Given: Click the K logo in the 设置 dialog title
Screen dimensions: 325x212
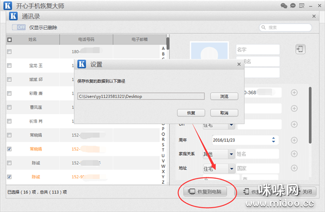Looking at the screenshot, I should 82,64.
